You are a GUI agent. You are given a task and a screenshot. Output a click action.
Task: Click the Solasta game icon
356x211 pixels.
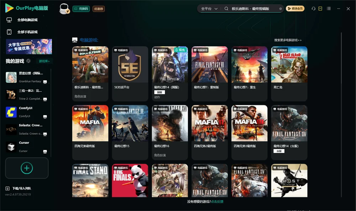click(11, 129)
